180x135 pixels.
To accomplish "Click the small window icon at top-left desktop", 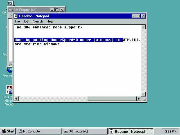I will tap(11, 3).
